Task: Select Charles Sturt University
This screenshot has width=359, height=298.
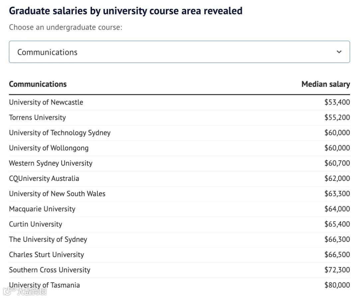Action: pos(46,255)
